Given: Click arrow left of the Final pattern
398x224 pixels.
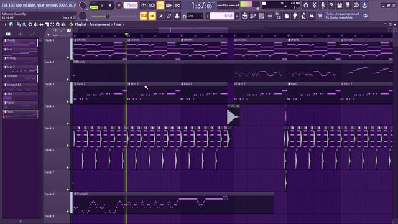Looking at the screenshot, I should coord(208,16).
